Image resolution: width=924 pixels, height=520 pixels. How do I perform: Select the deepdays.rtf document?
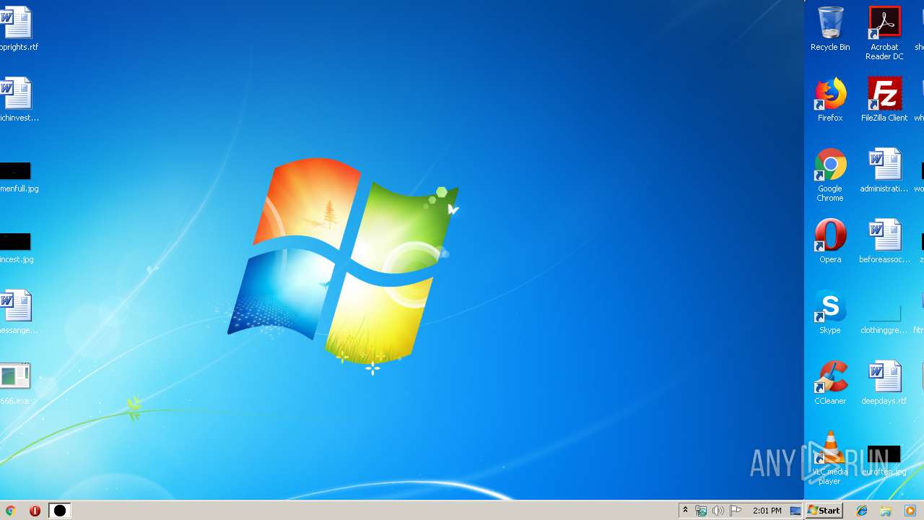click(x=884, y=383)
